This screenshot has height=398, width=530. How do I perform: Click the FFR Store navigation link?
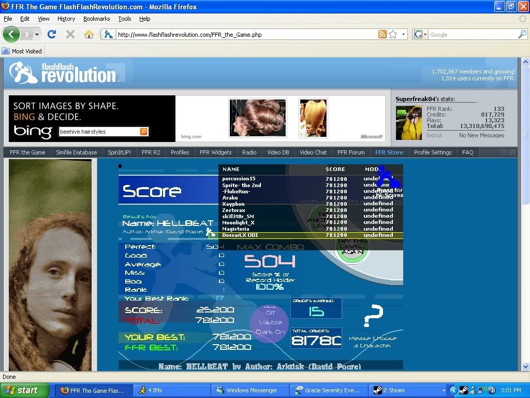tap(389, 152)
